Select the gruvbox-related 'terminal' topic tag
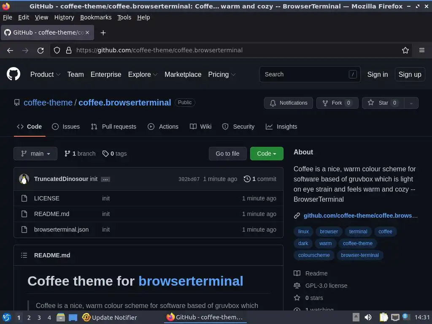 click(358, 232)
